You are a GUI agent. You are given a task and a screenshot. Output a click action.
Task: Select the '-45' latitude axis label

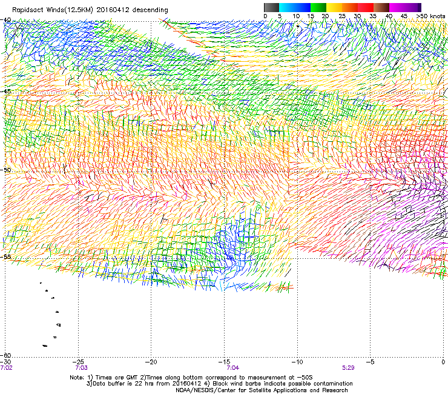click(5, 92)
